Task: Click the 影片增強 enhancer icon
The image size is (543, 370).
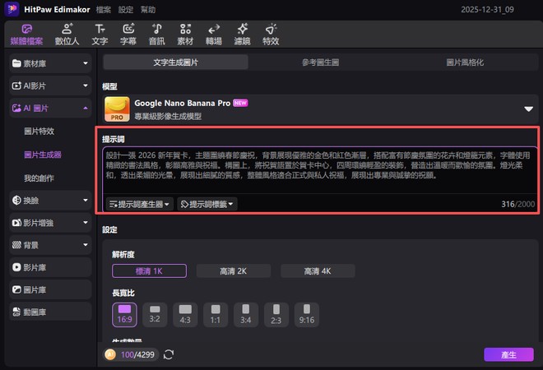Action: [16, 223]
